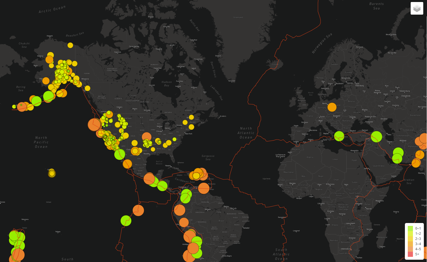Click the 0–1 green legend swatch
427x262 pixels.
click(x=410, y=228)
